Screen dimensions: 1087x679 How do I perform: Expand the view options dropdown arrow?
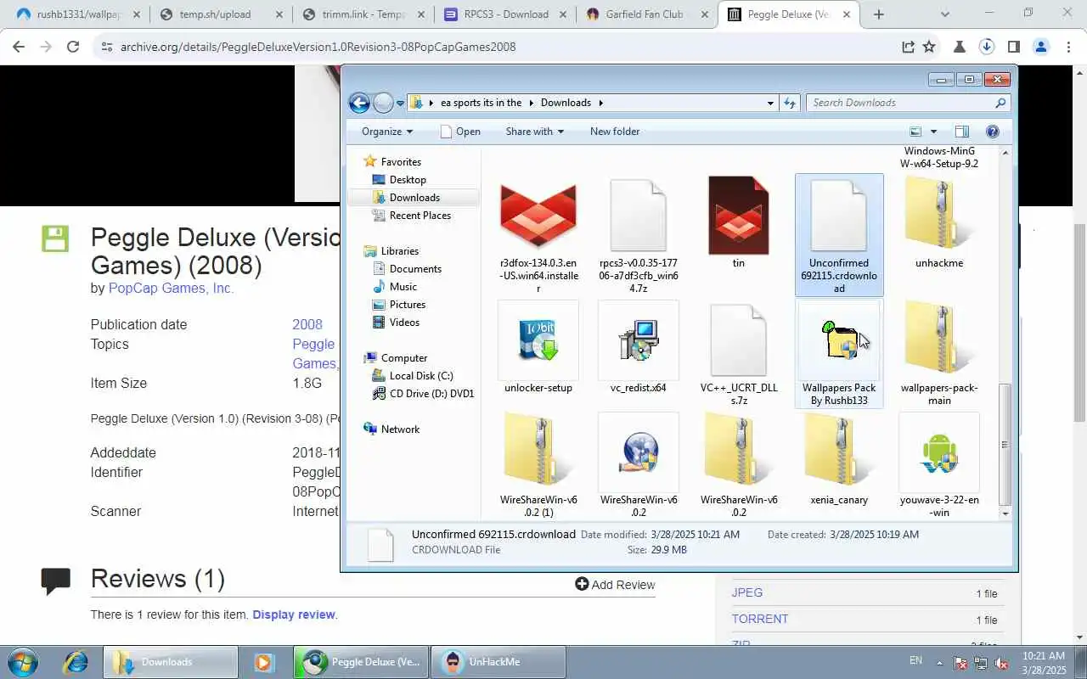[933, 132]
